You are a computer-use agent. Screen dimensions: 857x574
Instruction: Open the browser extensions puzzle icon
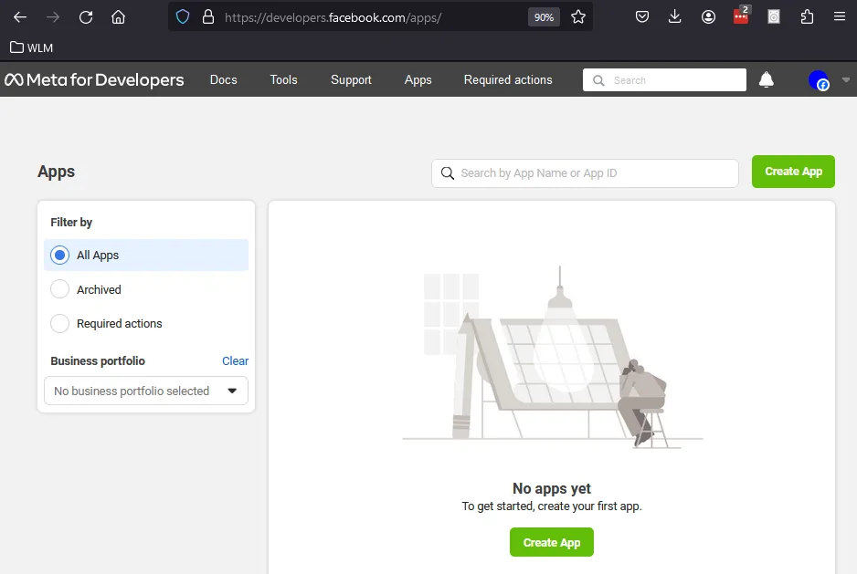[x=807, y=16]
